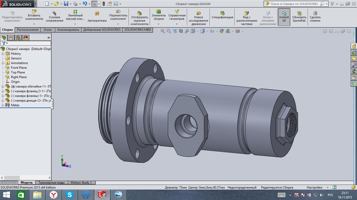357x200 pixels.
Task: Toggle the Instant 3D button
Action: coord(284,17)
